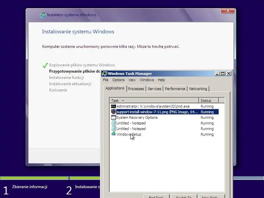Click the Instalowanie systemu Windows heading
The height and width of the screenshot is (198, 264).
tap(78, 32)
